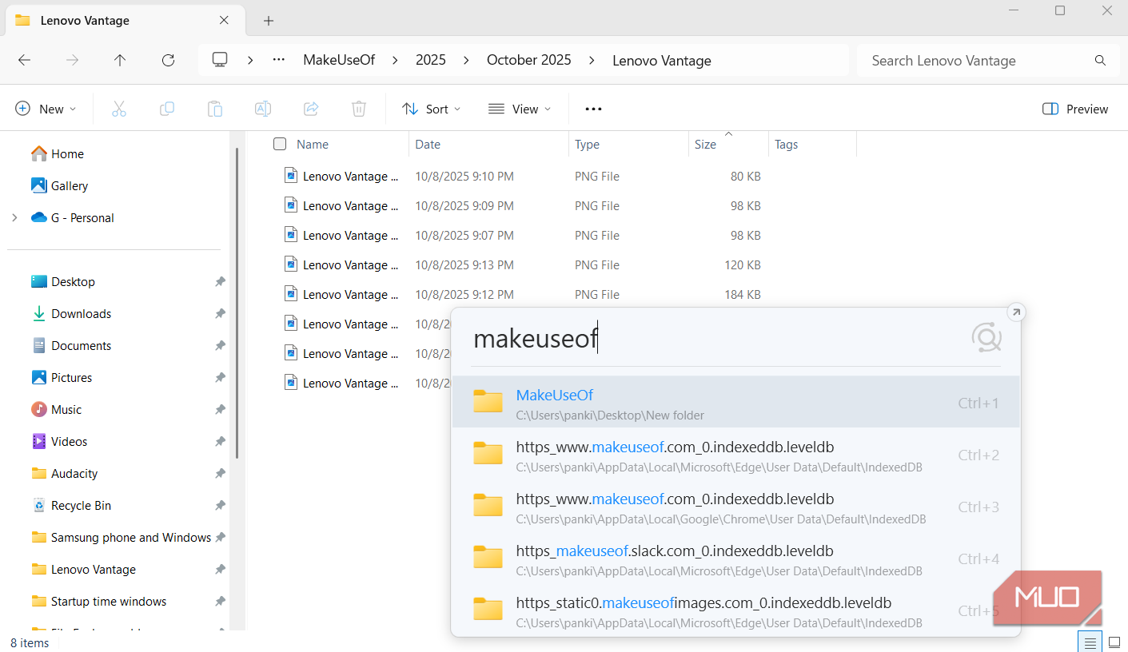The width and height of the screenshot is (1128, 652).
Task: Click the search magnifier in Search Lenovo Vantage box
Action: pos(1101,61)
